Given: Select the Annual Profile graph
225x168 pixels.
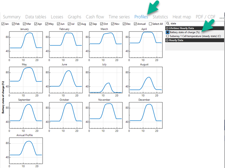Looking at the screenshot, I should click(25, 152).
